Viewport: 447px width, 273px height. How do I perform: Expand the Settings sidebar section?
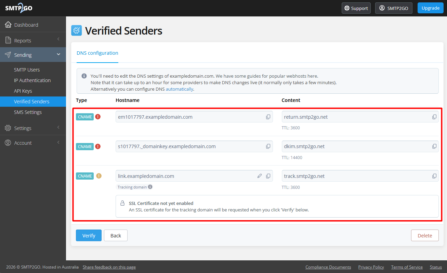(58, 128)
